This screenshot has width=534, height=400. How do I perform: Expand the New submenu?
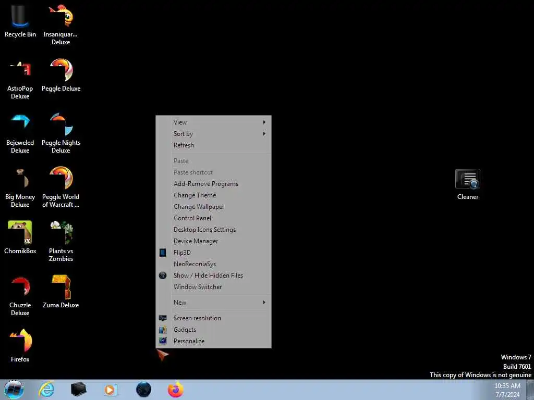213,303
